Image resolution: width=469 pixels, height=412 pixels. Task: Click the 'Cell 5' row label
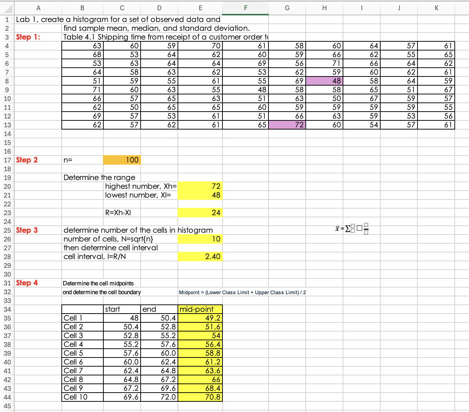(83, 353)
